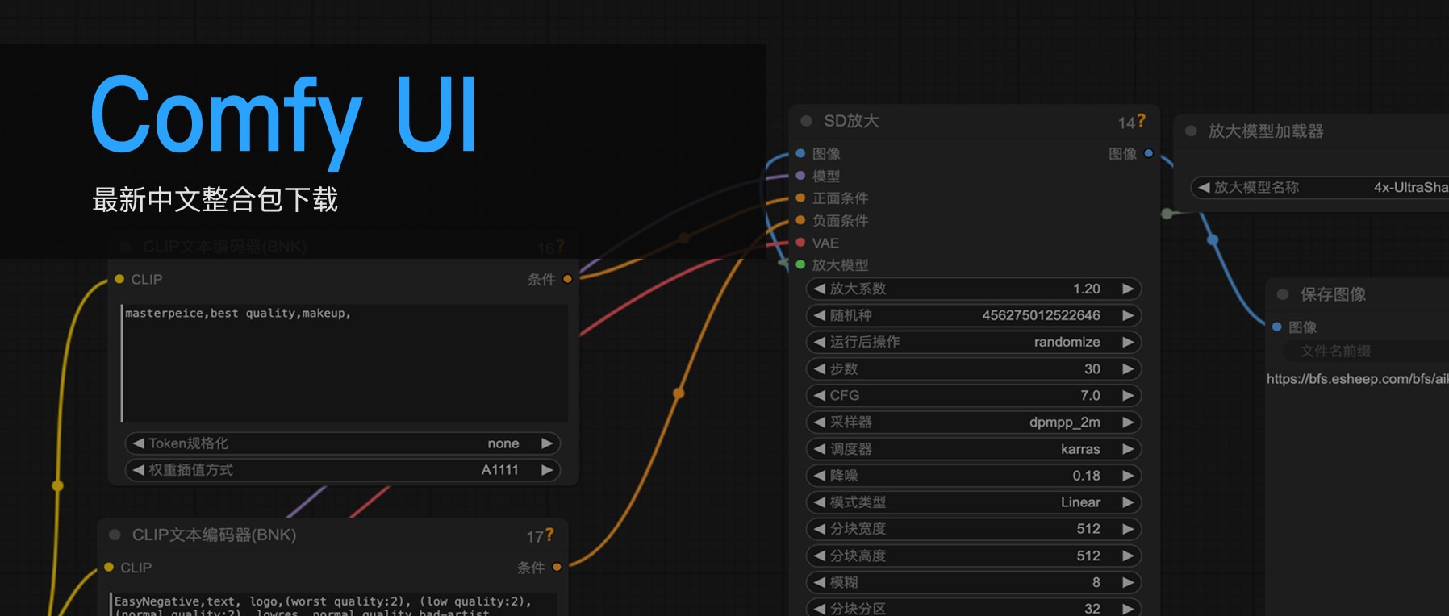This screenshot has height=616, width=1449.
Task: Change 模式类型 forward from Linear
Action: point(1128,502)
